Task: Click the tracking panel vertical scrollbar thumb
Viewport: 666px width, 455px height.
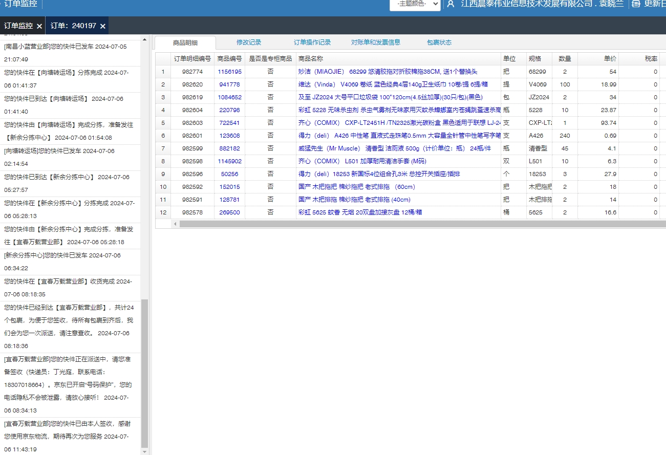Action: (144, 373)
